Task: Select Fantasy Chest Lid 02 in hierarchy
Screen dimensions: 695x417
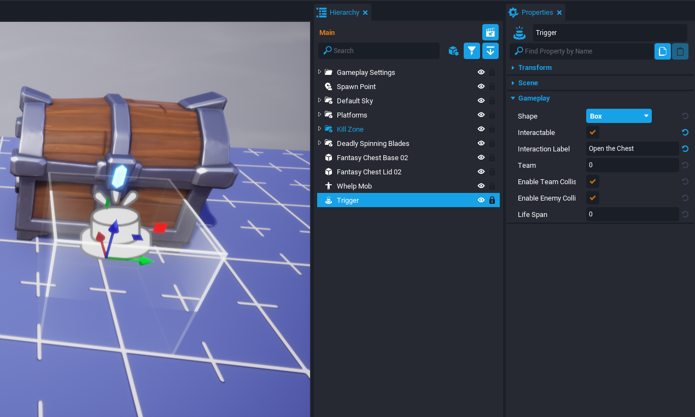Action: (369, 172)
